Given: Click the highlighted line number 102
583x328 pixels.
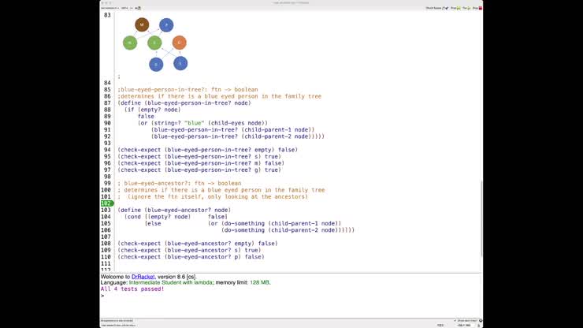Looking at the screenshot, I should 106,203.
